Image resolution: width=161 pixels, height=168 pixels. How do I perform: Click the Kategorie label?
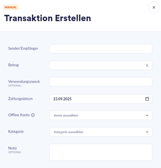(16, 132)
